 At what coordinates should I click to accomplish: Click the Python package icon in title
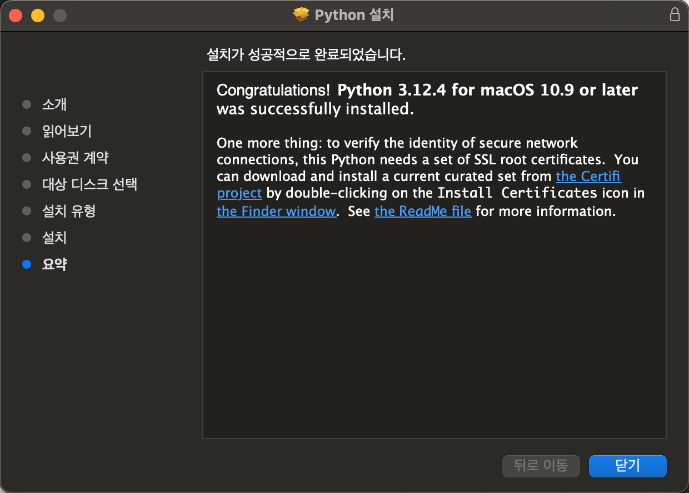click(301, 14)
